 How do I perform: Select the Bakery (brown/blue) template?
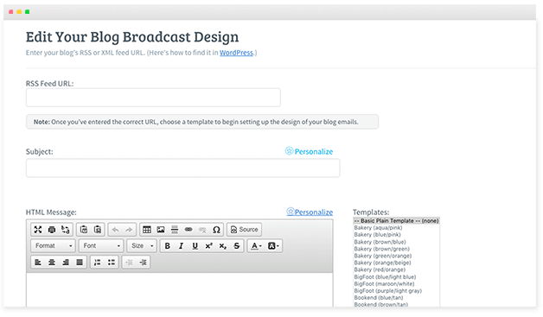pos(396,242)
